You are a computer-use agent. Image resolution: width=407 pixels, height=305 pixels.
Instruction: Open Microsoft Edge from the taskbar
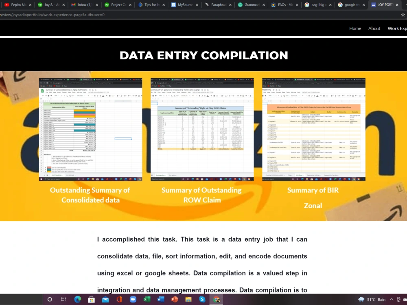point(77,300)
